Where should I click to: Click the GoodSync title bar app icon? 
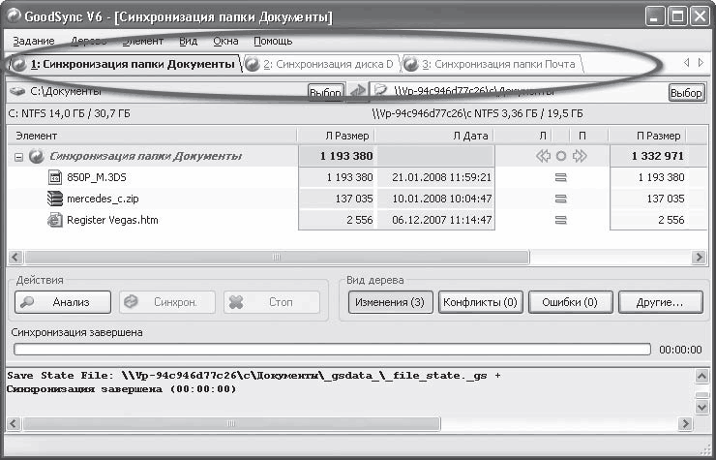[x=14, y=16]
